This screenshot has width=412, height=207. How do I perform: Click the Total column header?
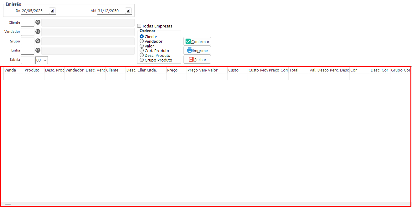(x=298, y=70)
